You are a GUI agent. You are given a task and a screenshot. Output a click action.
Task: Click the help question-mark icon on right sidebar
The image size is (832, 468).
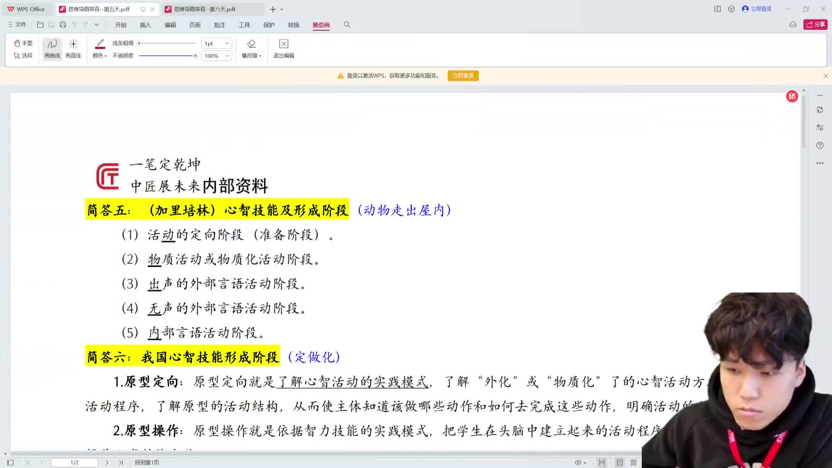820,145
